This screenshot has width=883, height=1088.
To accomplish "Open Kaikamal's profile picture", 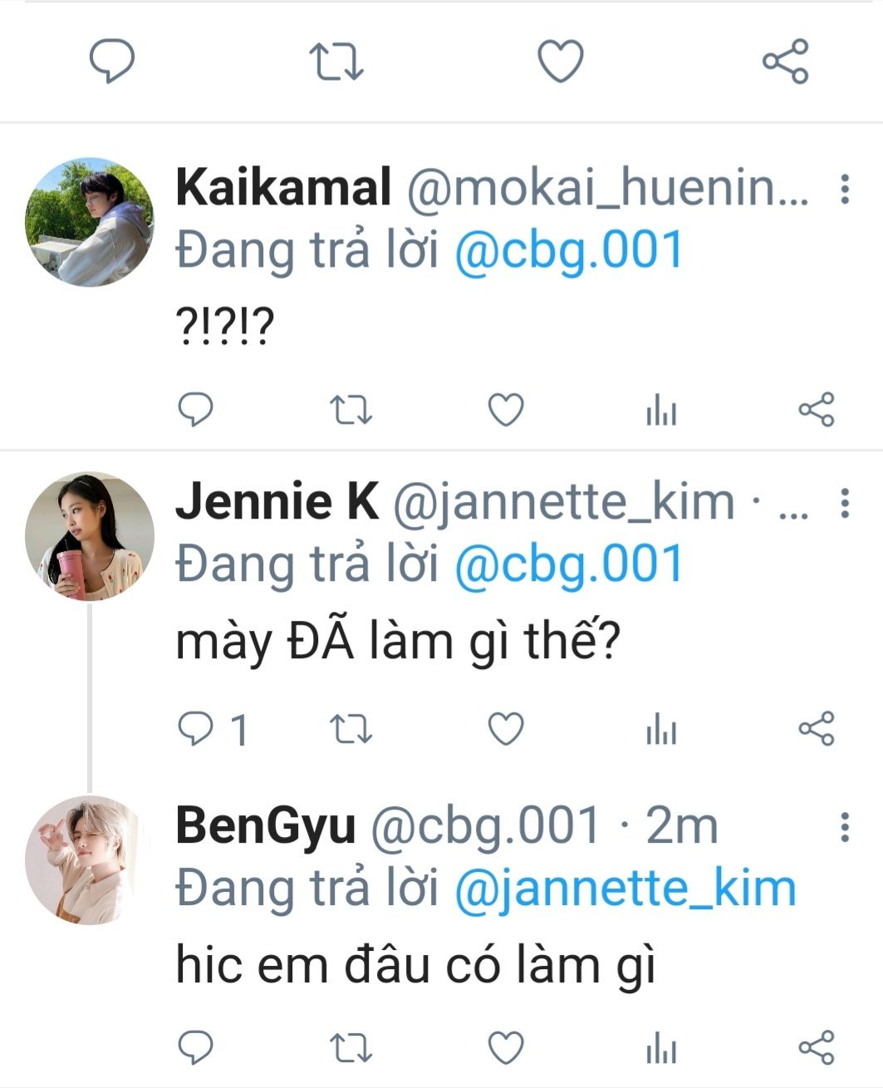I will 90,222.
